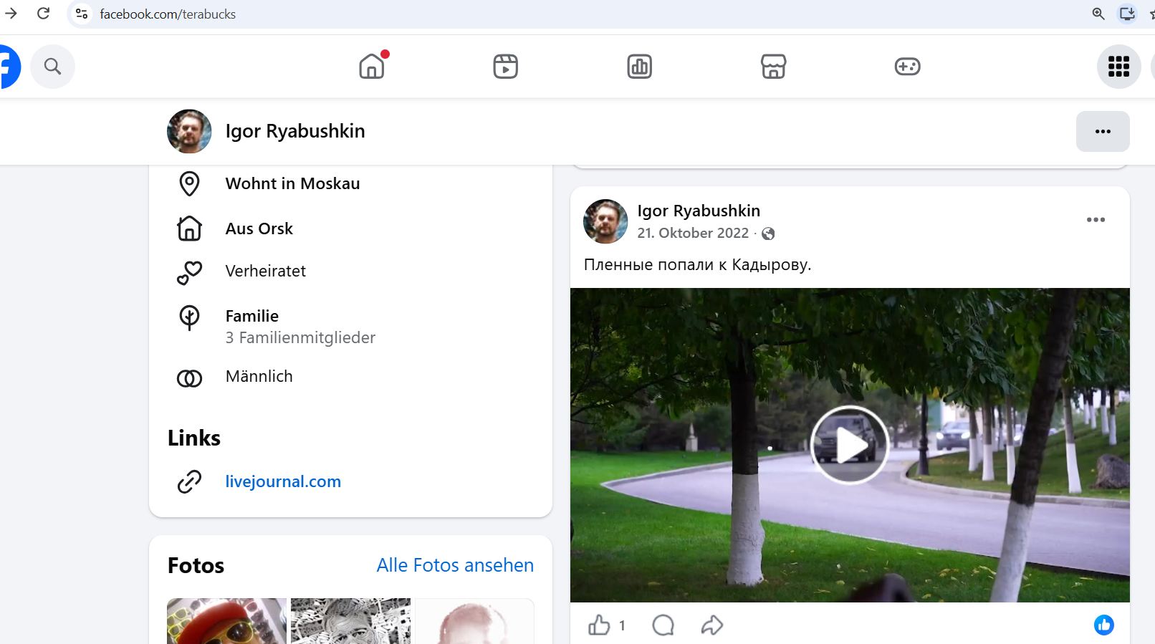Open the livejournal.com link
Image resolution: width=1155 pixels, height=644 pixels.
coord(283,481)
